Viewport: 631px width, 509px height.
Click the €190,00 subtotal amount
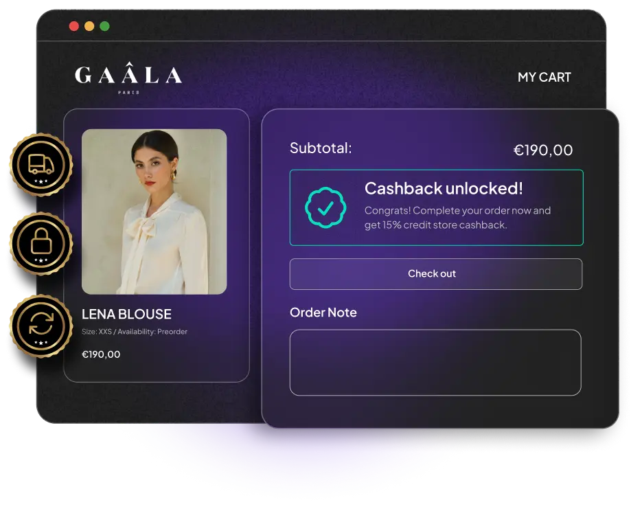point(543,150)
